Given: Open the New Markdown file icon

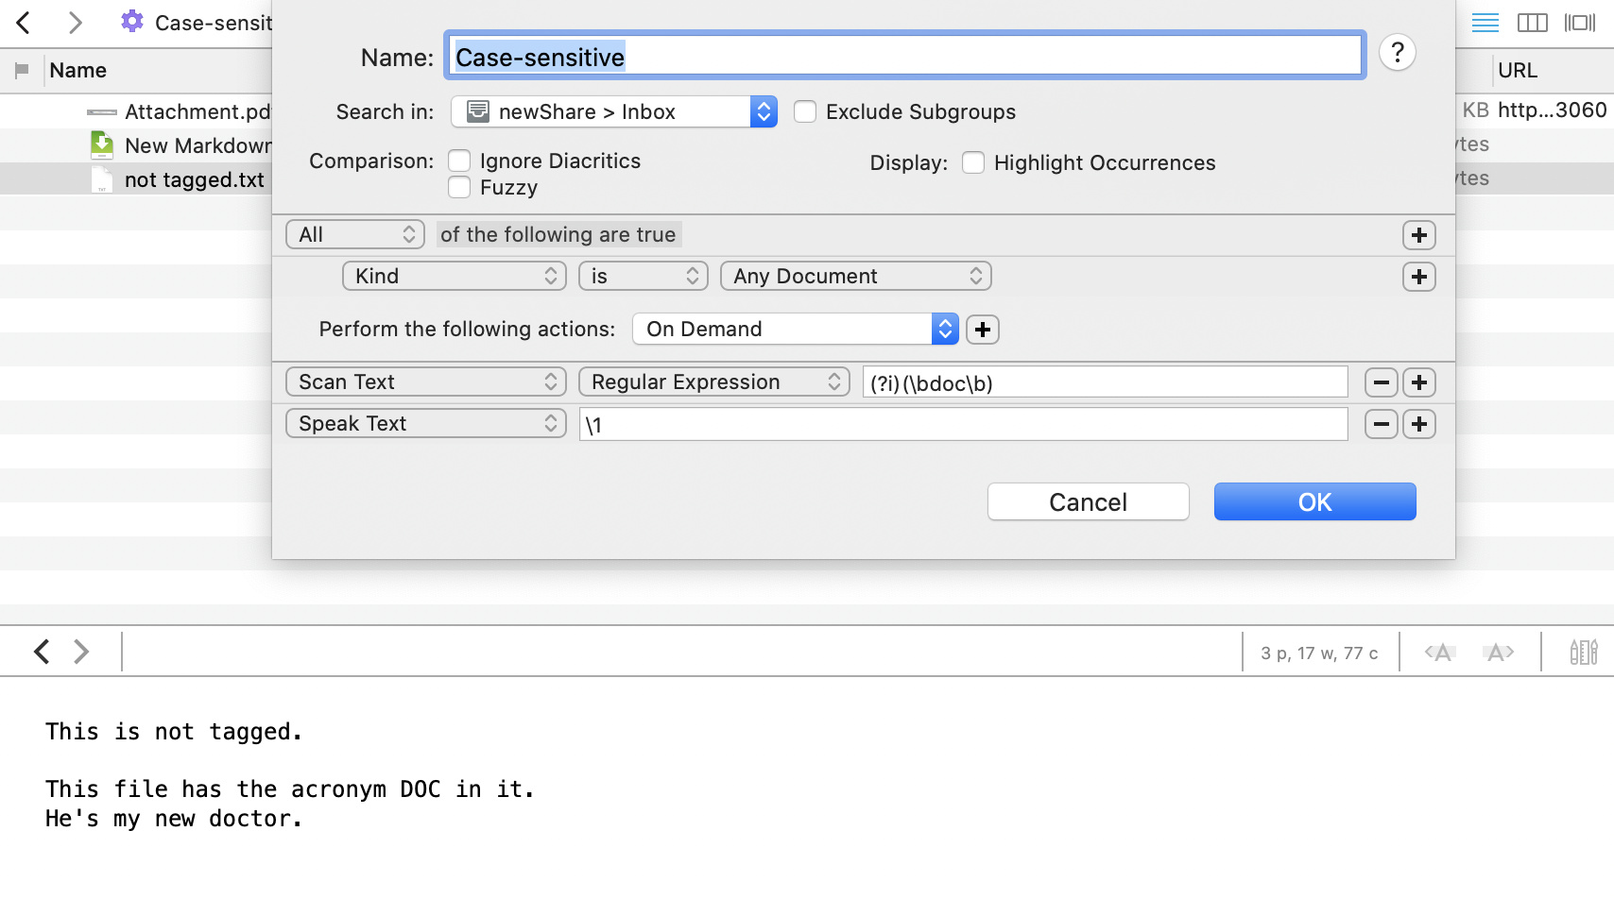Looking at the screenshot, I should (101, 144).
